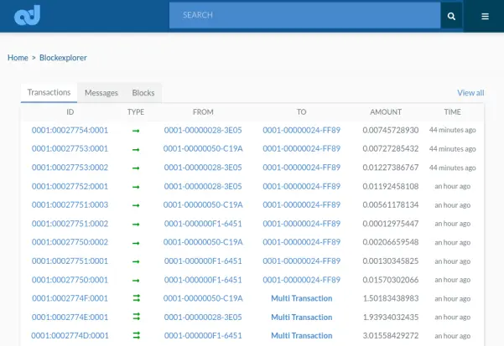Click the multi-transfer icon for 0001:0002774F:0001
504x346 pixels.
point(137,298)
